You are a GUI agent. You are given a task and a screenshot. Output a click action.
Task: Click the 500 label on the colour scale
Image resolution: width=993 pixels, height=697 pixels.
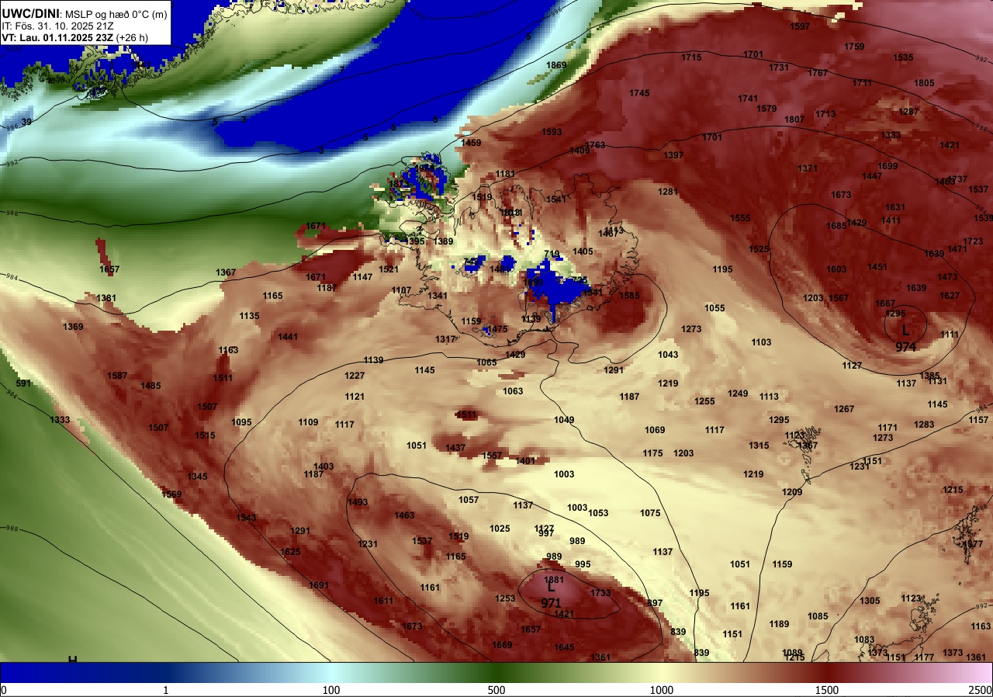(496, 690)
